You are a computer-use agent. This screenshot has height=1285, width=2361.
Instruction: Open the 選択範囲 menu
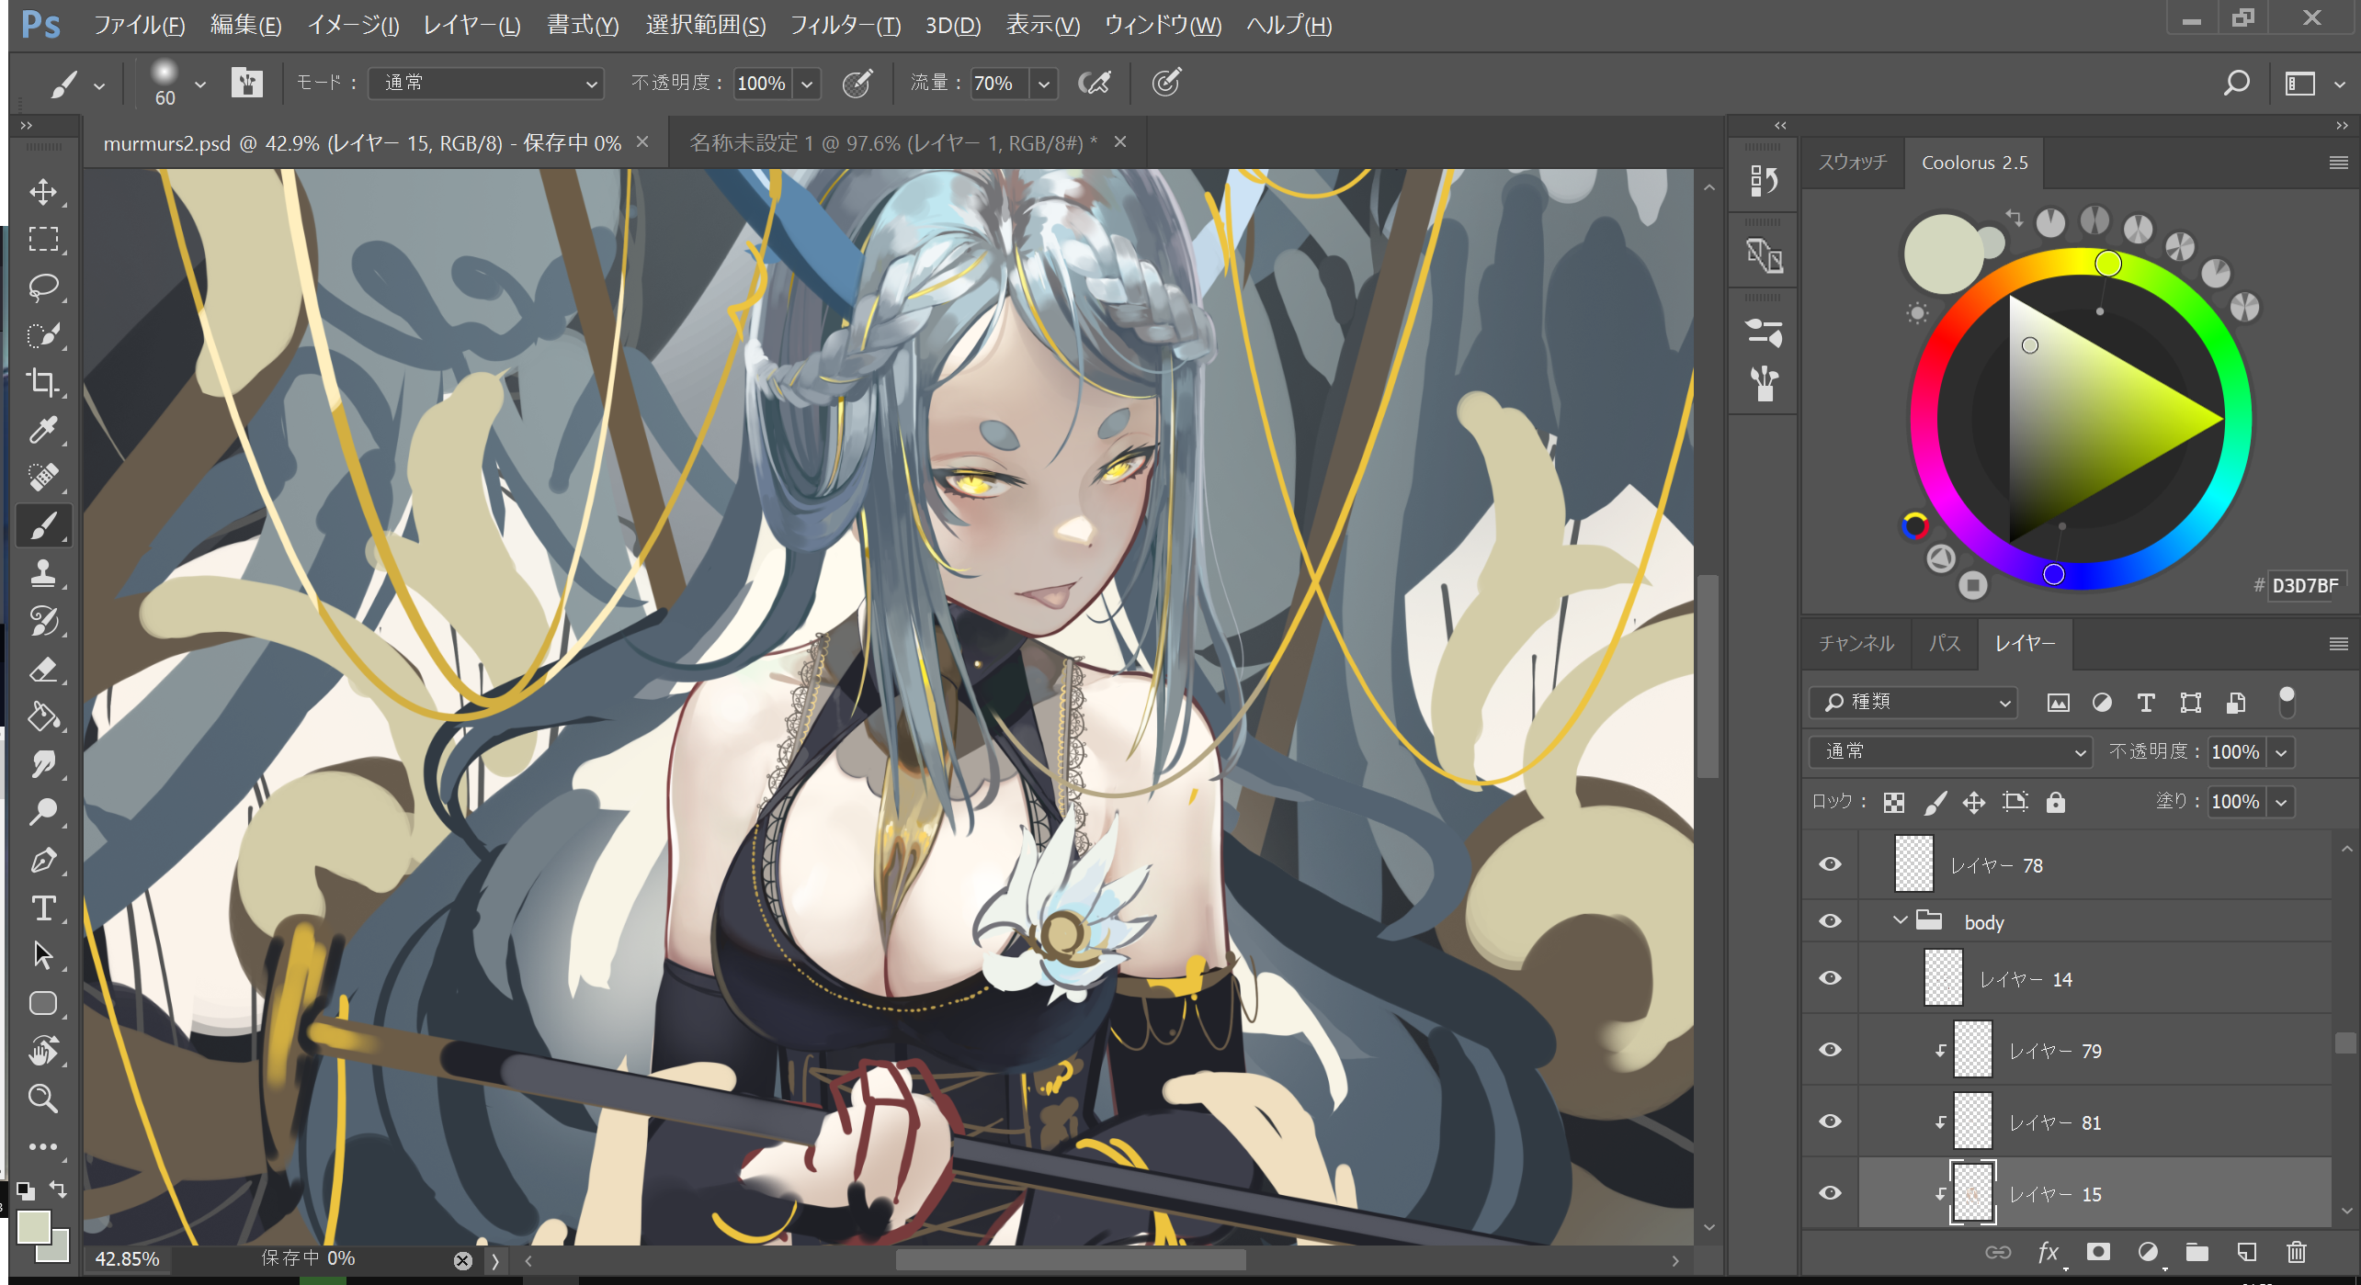tap(705, 25)
